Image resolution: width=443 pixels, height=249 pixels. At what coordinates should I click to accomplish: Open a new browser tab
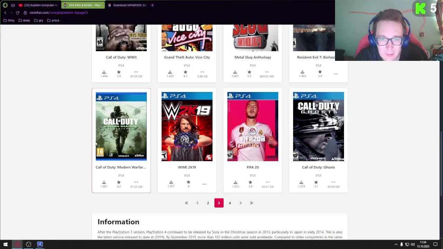(x=152, y=5)
